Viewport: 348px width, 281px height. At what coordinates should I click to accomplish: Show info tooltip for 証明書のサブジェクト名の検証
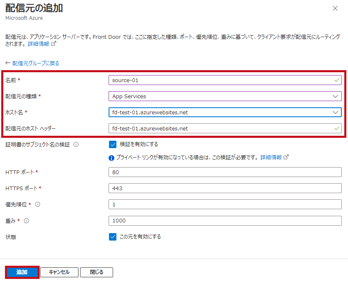coord(76,144)
